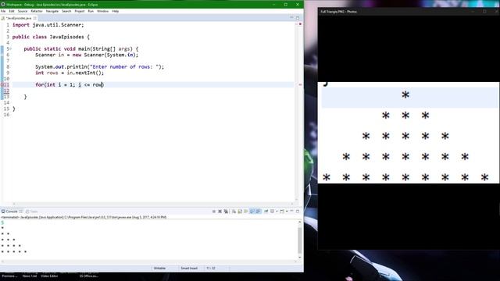Toggle Scroll Lock in the console toolbar
This screenshot has height=281, width=500.
(x=240, y=212)
